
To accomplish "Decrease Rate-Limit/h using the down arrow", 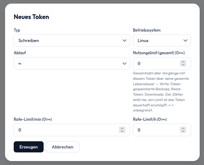I will 183,132.
